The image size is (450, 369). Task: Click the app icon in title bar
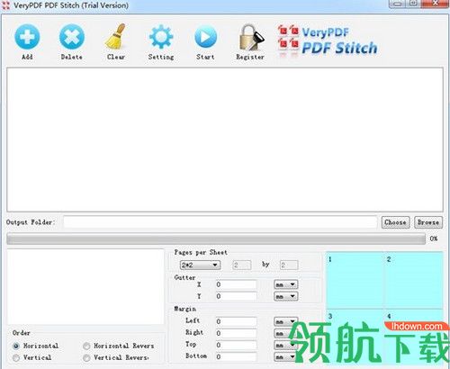click(5, 5)
